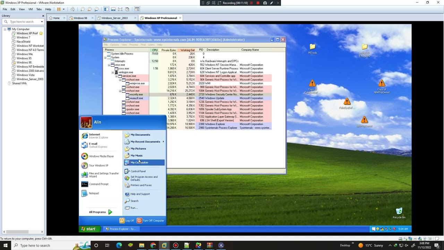The height and width of the screenshot is (250, 444).
Task: Toggle the thumbnail bar view icon
Action: click(113, 9)
